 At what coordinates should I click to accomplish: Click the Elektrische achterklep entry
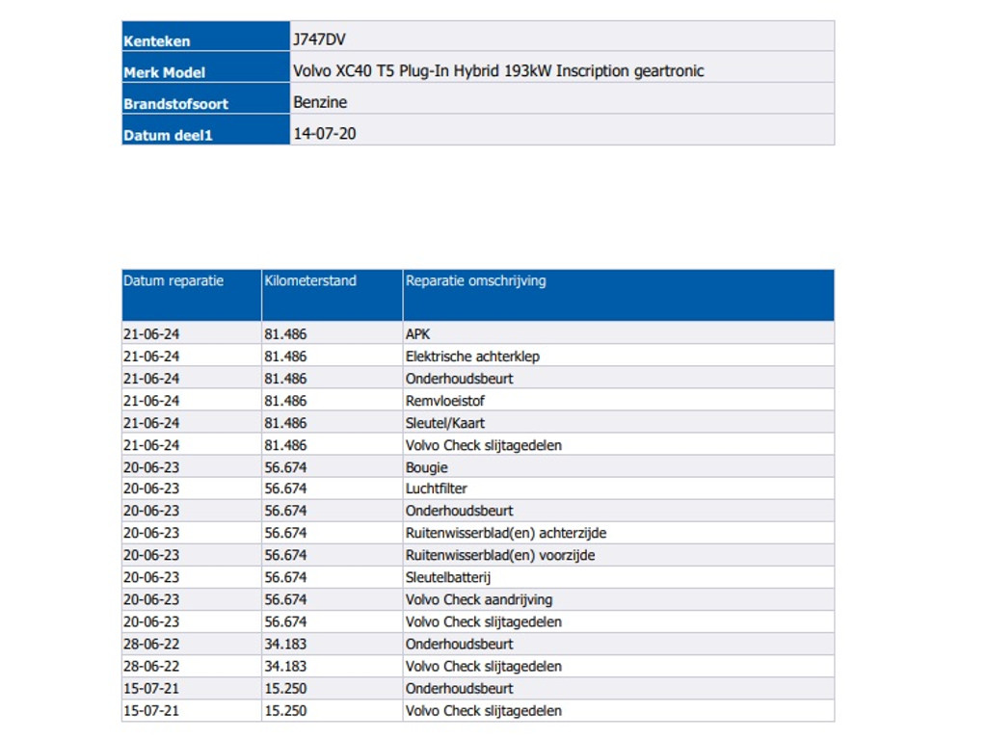pyautogui.click(x=472, y=357)
